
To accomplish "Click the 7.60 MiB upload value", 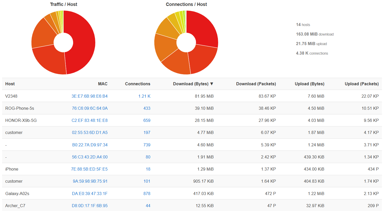I will (316, 96).
